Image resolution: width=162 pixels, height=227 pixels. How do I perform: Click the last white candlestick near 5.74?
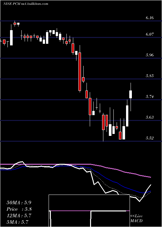(x=131, y=94)
